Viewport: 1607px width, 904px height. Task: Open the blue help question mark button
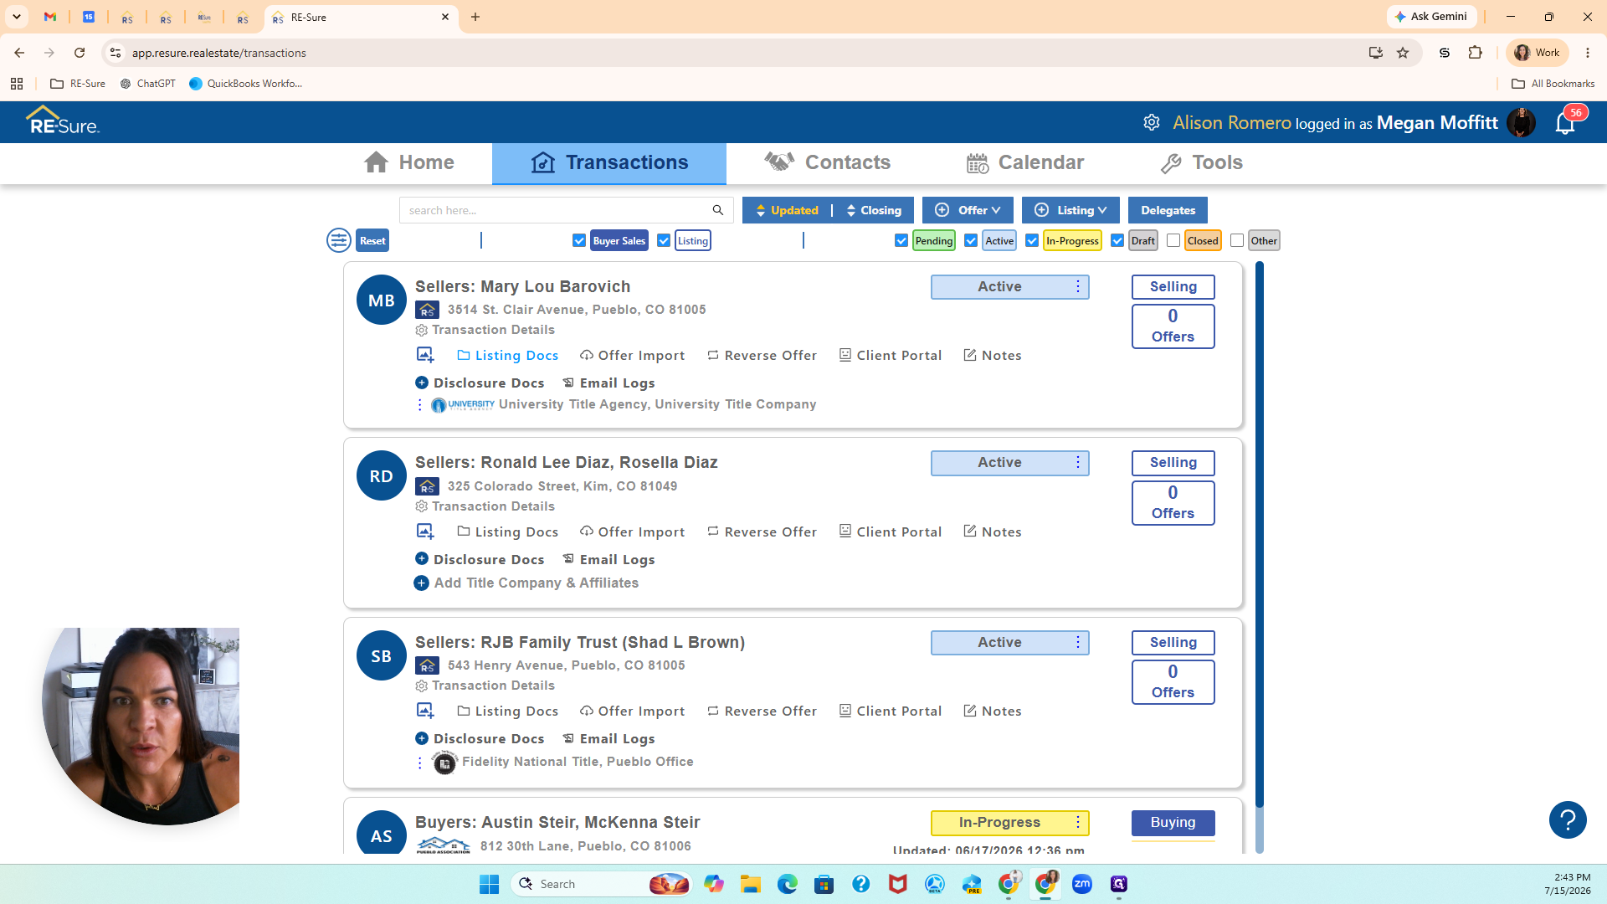[1568, 819]
